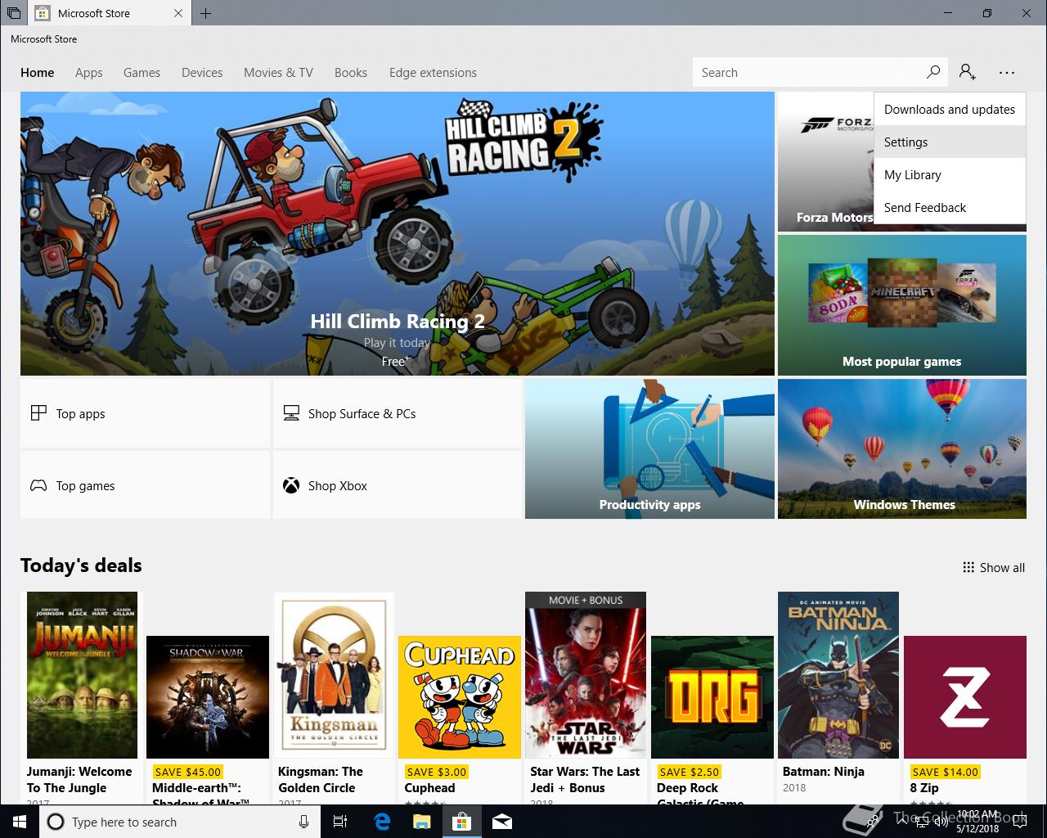Switch to the Home tab
The width and height of the screenshot is (1047, 838).
pyautogui.click(x=38, y=72)
